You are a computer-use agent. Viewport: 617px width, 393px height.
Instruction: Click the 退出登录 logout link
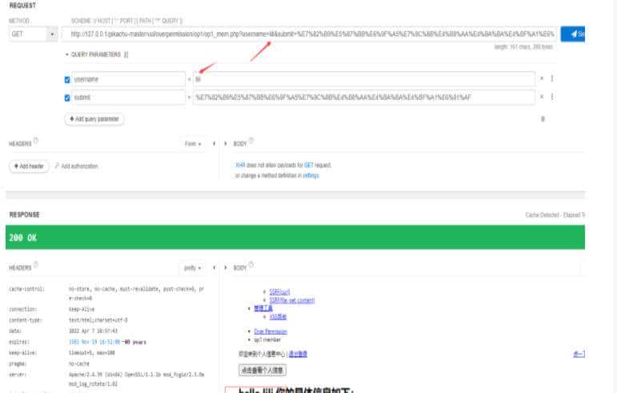(x=298, y=354)
